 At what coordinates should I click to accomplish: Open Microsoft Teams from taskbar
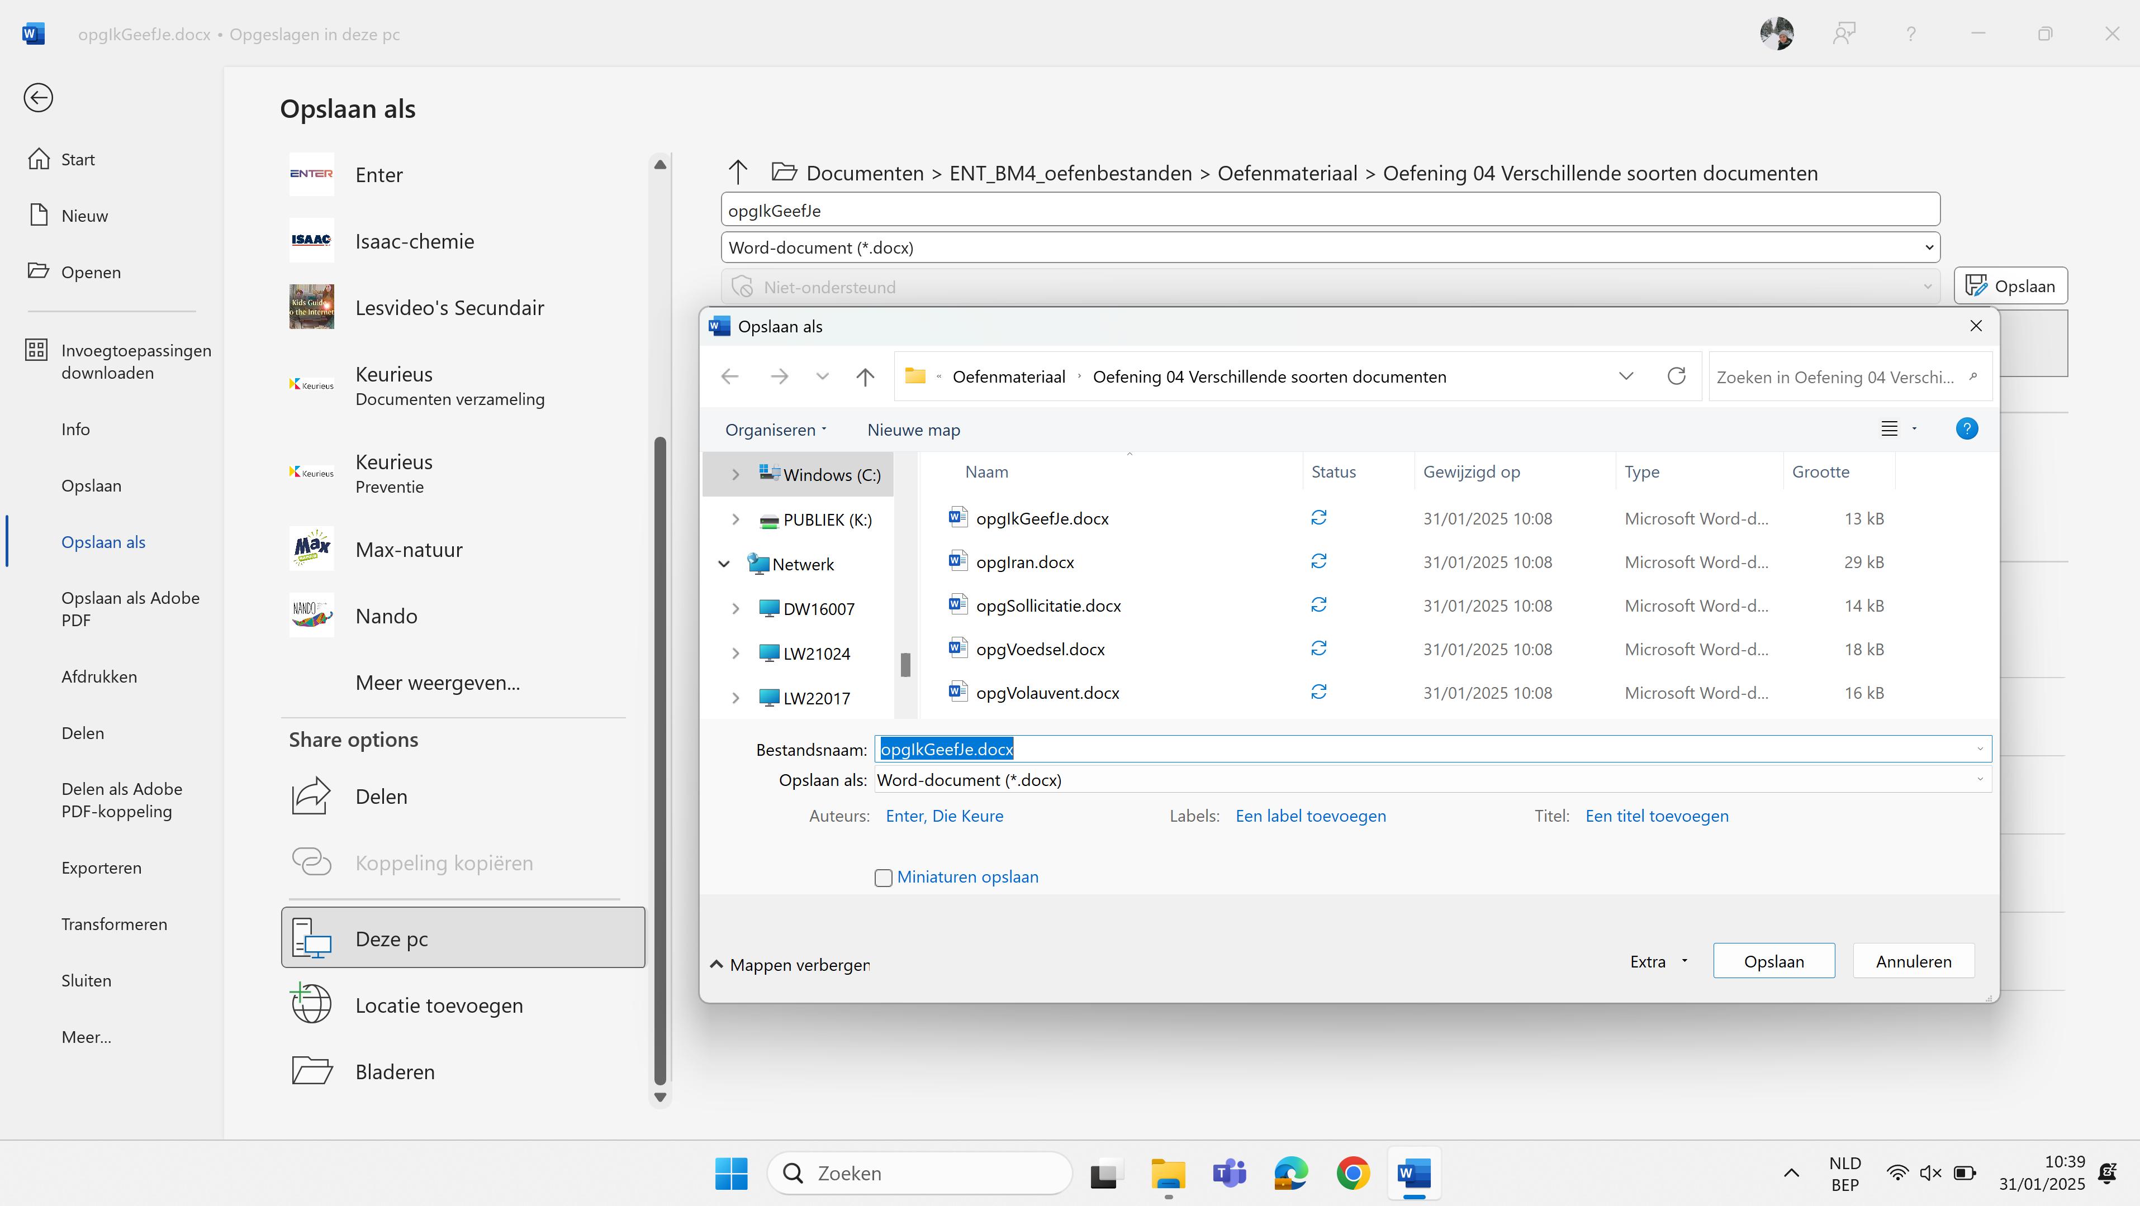[x=1228, y=1173]
